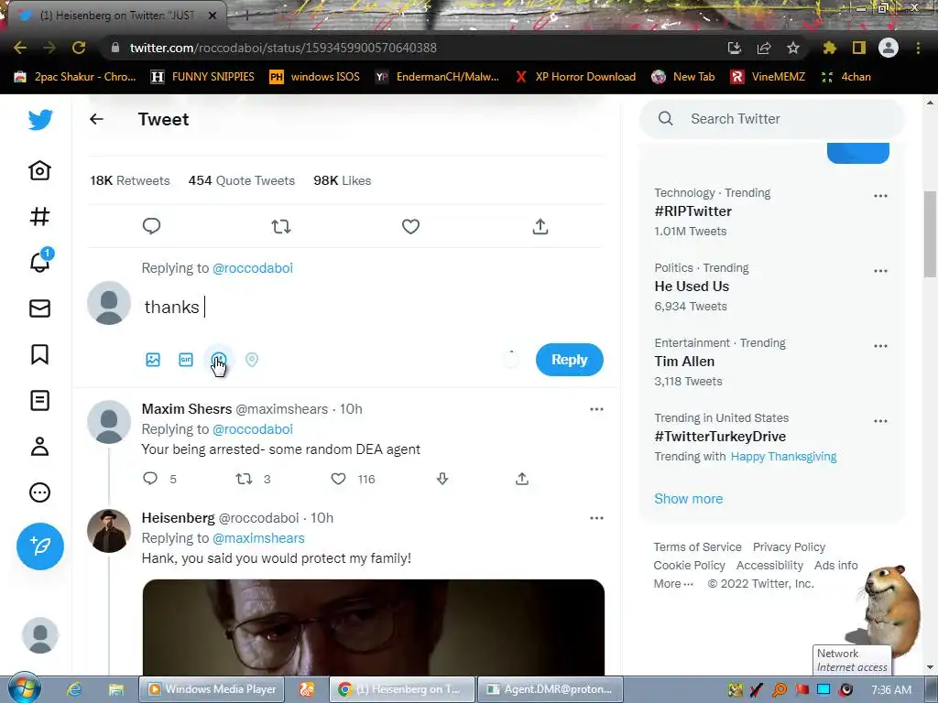Share Maxim Shesrs' reply
Viewport: 938px width, 703px height.
tap(522, 478)
